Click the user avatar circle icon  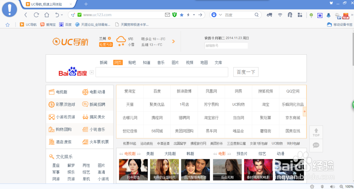tap(9, 10)
